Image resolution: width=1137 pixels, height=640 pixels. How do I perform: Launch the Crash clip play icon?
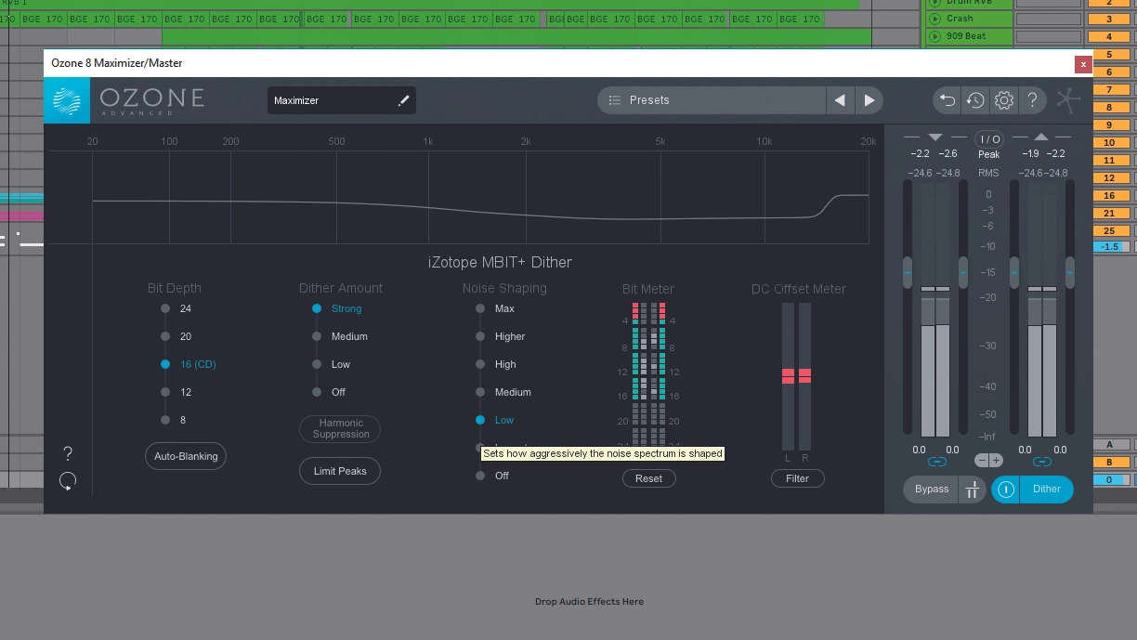tap(935, 19)
